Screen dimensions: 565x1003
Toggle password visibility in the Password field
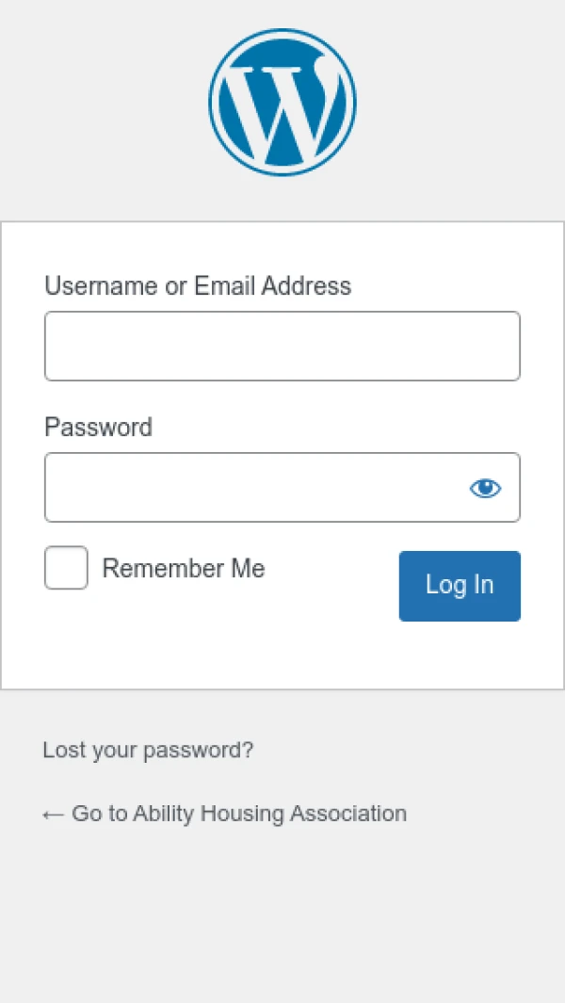485,487
